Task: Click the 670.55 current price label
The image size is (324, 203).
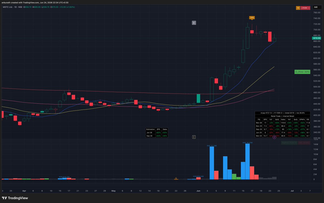Action: 317,38
